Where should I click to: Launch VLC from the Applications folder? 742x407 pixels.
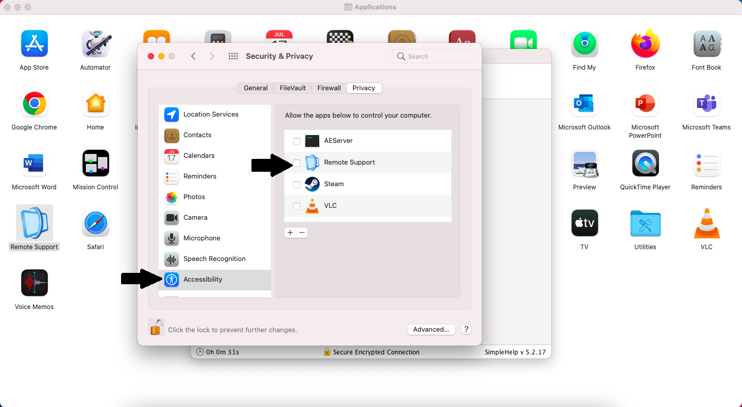click(706, 223)
